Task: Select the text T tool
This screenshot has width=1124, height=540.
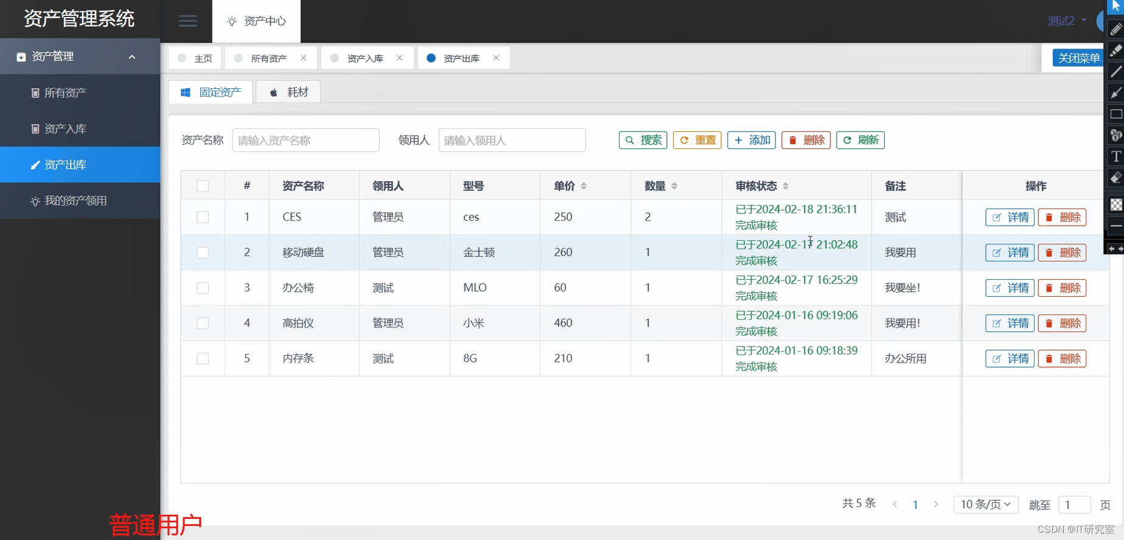Action: point(1115,156)
